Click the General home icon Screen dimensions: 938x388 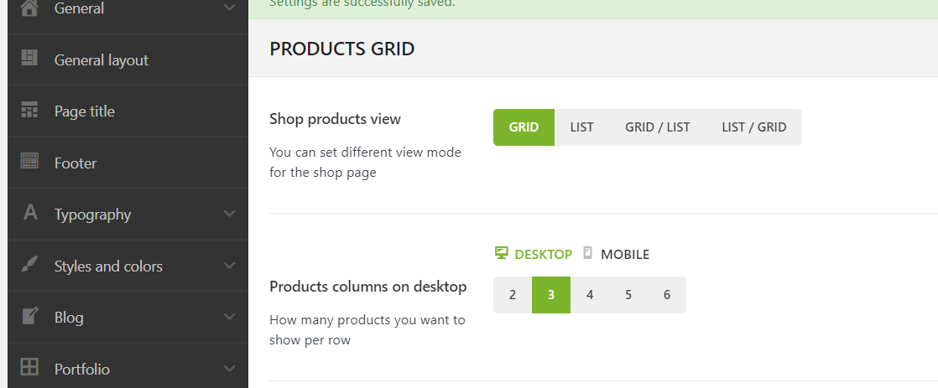[x=30, y=8]
